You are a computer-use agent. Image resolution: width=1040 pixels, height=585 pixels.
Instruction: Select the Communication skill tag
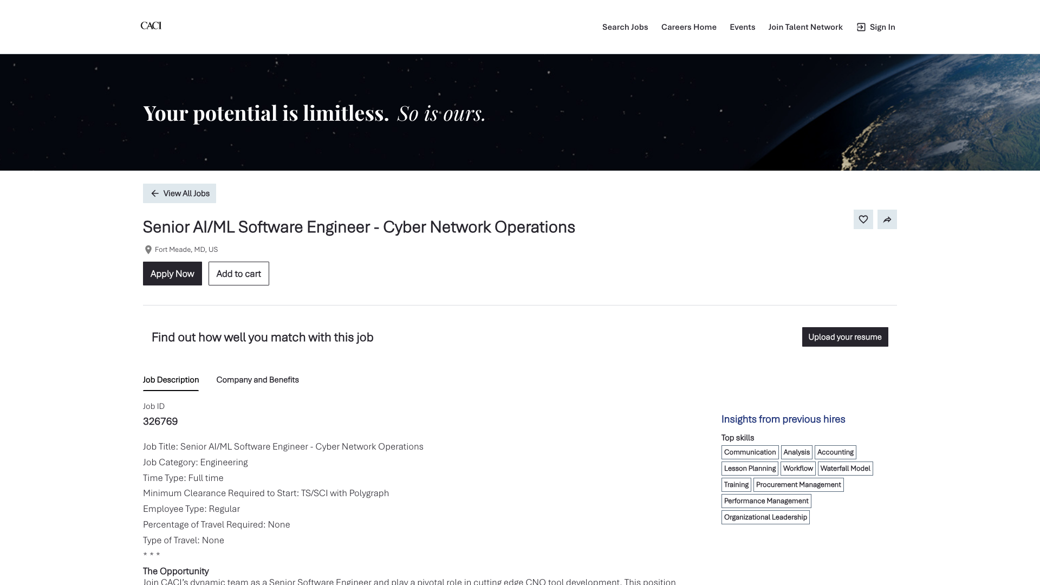[750, 452]
